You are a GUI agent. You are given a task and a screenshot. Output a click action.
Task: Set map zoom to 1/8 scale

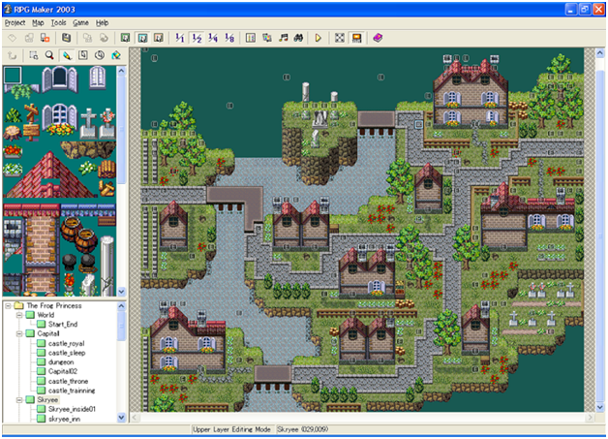tap(229, 38)
